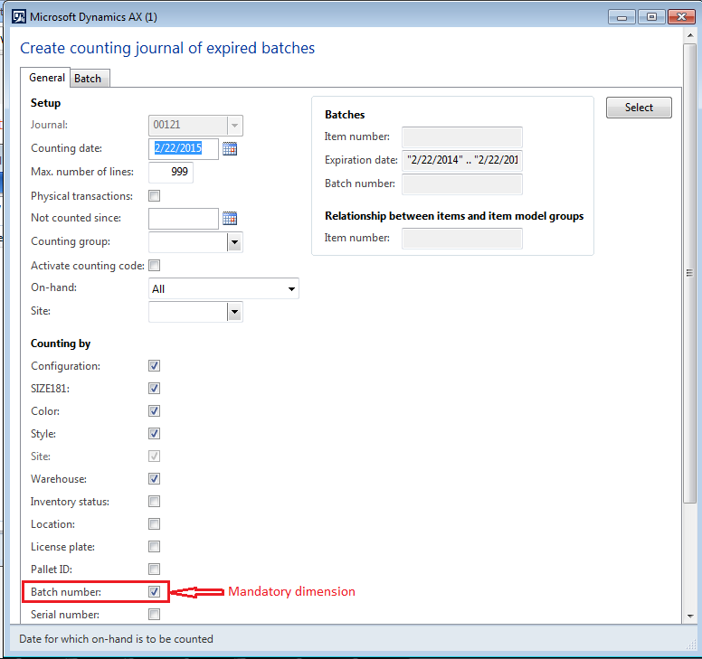This screenshot has width=702, height=659.
Task: Toggle the Color checkbox
Action: click(x=154, y=411)
